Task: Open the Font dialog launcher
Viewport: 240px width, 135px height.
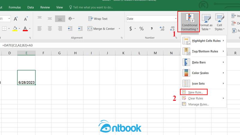Action: [30, 38]
